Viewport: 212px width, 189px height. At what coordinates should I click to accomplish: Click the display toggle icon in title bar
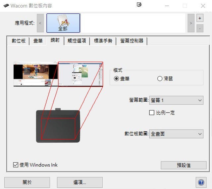click(x=139, y=5)
